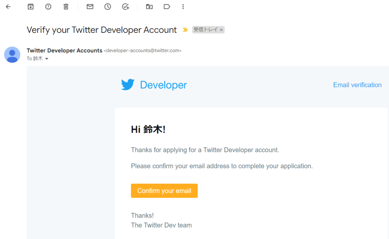
Task: Archive this email
Action: click(x=30, y=6)
